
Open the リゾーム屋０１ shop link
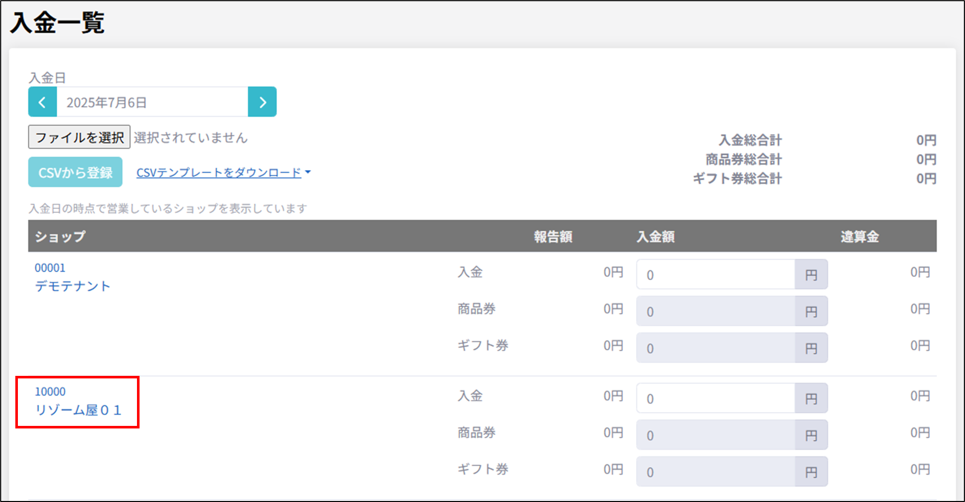[x=78, y=410]
